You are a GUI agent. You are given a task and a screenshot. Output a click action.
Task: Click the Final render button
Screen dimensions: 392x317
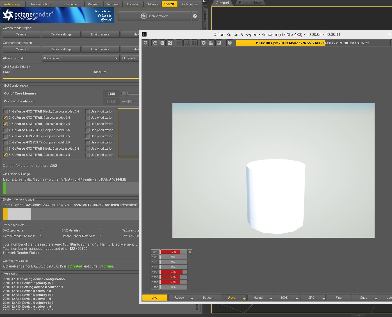(339, 298)
